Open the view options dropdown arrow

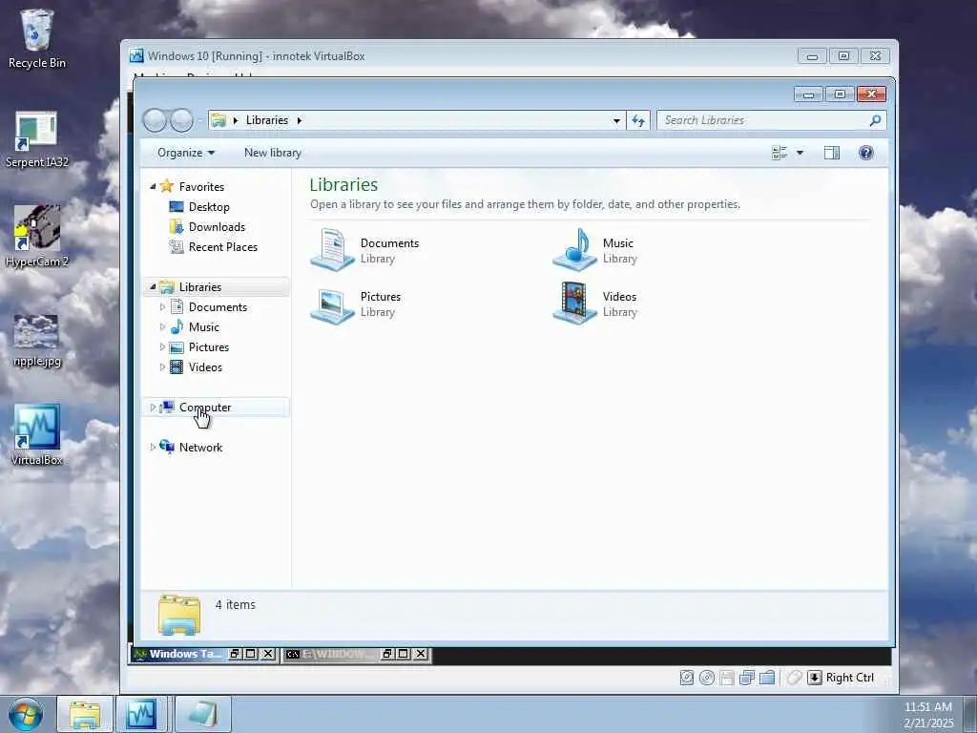click(x=800, y=153)
